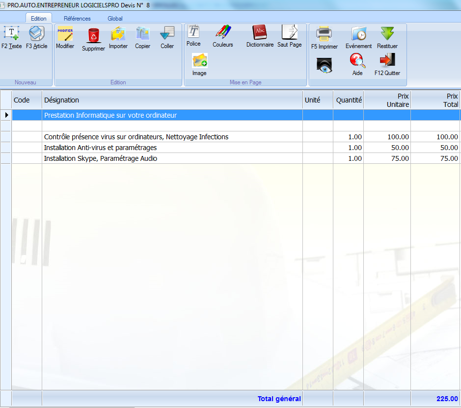Open the Couleurs color pencils tool

(223, 32)
